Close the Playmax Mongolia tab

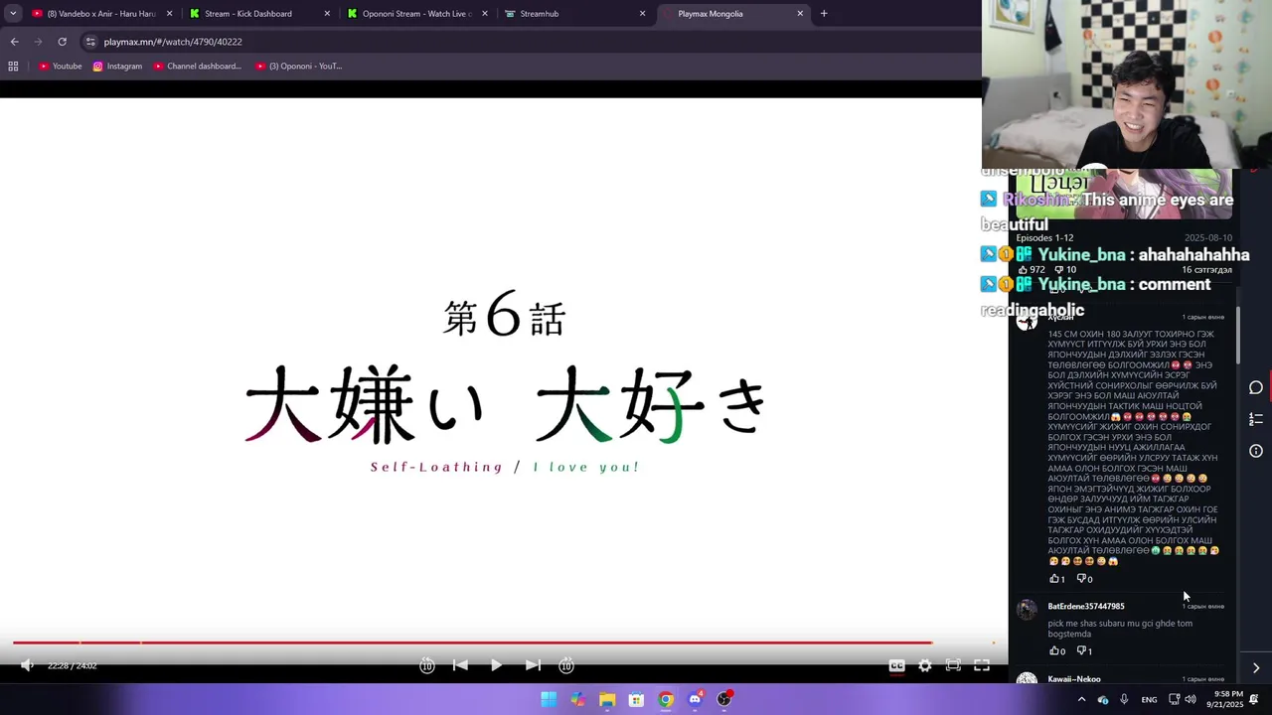(x=800, y=14)
